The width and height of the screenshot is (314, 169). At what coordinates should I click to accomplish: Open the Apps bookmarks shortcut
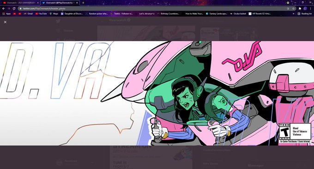[x=6, y=14]
